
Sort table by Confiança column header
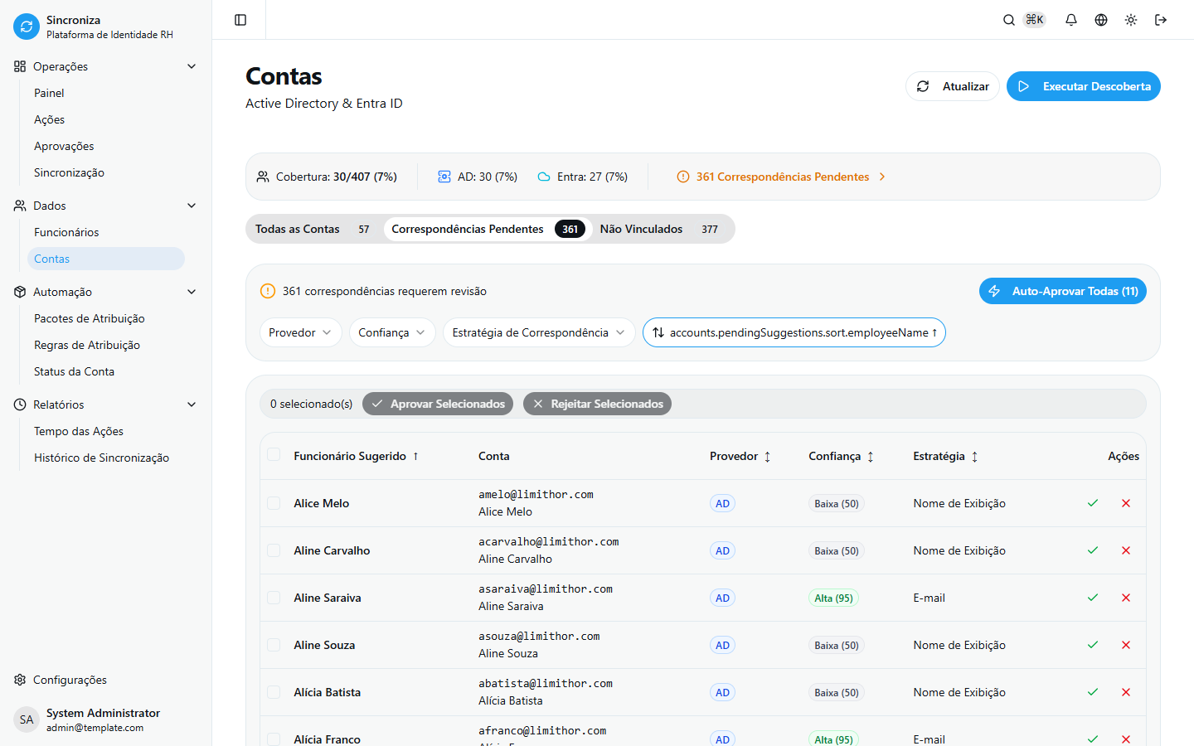click(841, 456)
